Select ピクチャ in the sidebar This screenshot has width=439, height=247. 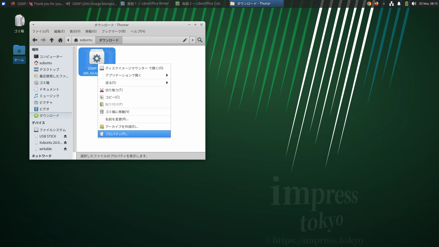(x=51, y=102)
